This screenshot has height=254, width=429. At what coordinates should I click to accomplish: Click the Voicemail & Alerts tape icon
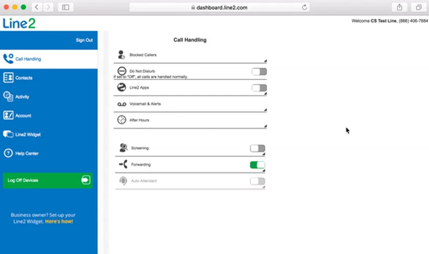(x=122, y=104)
